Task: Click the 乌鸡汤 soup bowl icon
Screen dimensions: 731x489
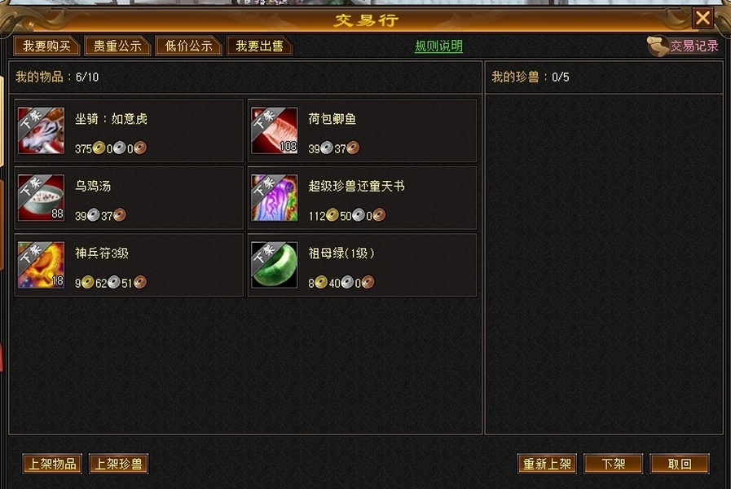Action: coord(41,198)
